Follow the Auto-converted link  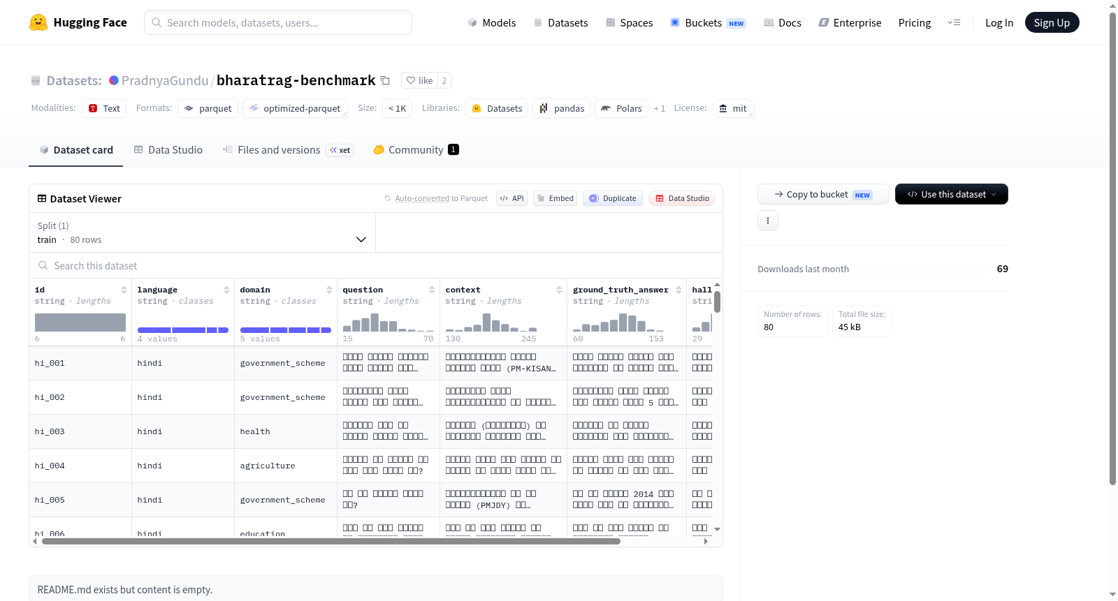[422, 199]
